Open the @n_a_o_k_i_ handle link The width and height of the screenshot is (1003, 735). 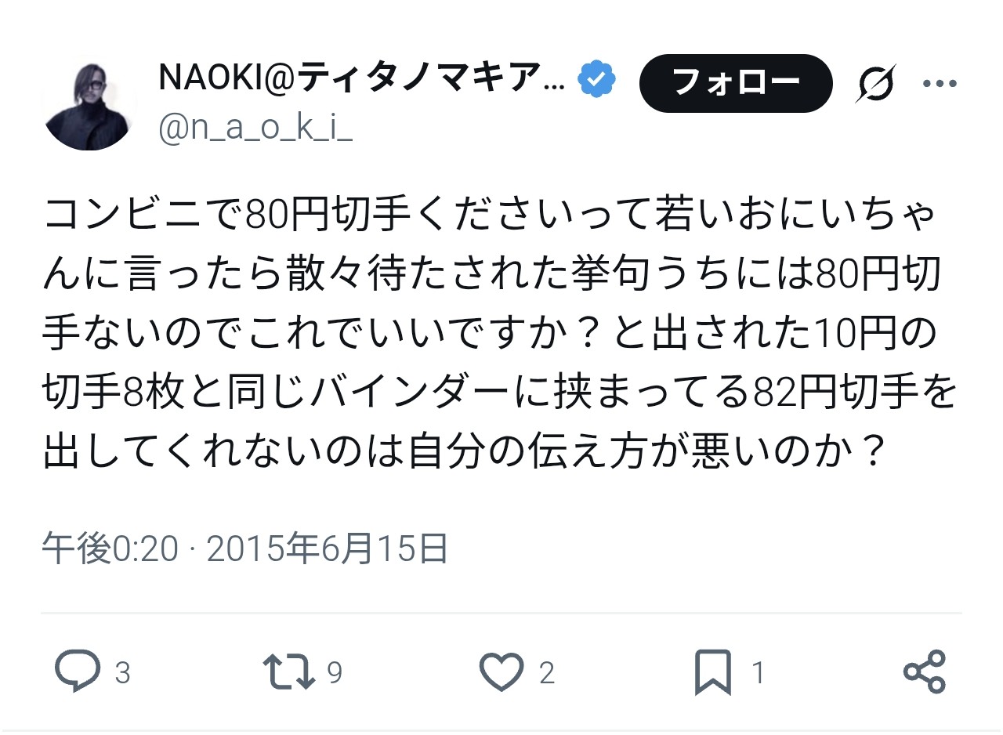[255, 128]
